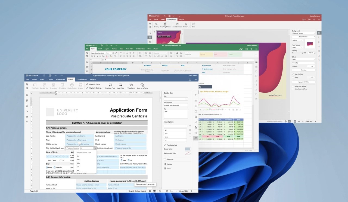Open Background Color swatch picker
348x202 pixels.
click(x=188, y=153)
